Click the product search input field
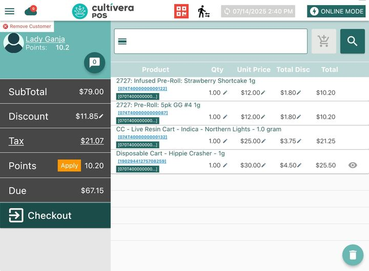Image resolution: width=369 pixels, height=271 pixels. click(x=211, y=41)
